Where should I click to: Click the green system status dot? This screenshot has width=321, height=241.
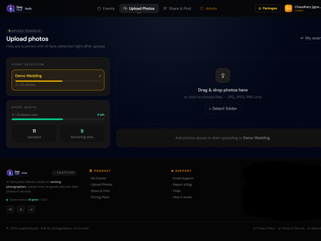click(7, 200)
